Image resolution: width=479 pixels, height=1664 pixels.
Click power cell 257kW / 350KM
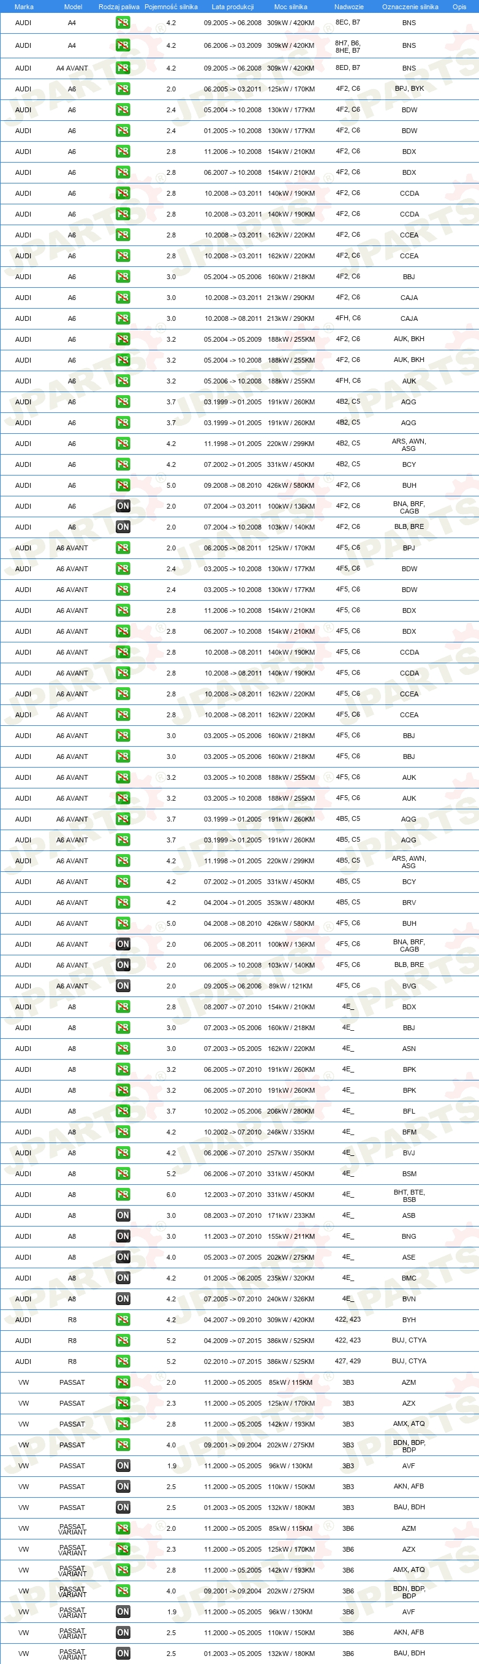pos(291,1153)
